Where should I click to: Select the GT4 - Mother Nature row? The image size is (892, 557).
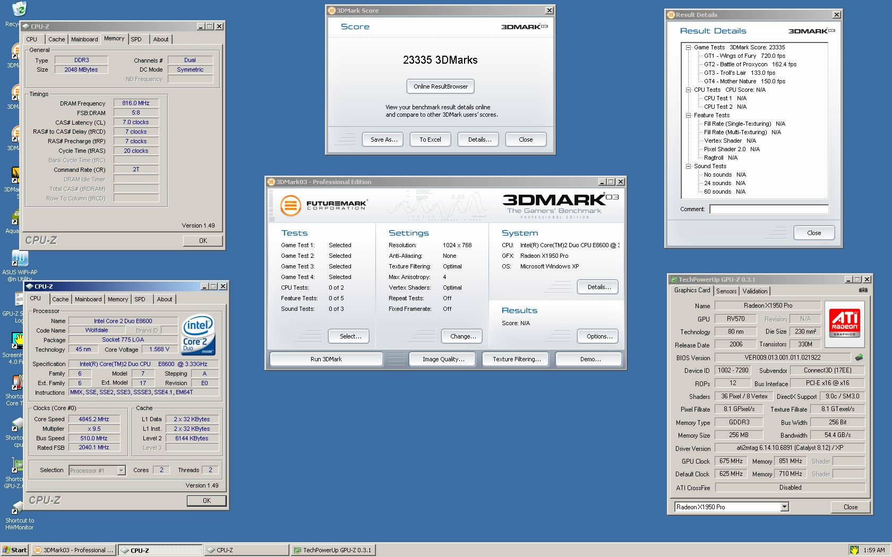[x=744, y=81]
